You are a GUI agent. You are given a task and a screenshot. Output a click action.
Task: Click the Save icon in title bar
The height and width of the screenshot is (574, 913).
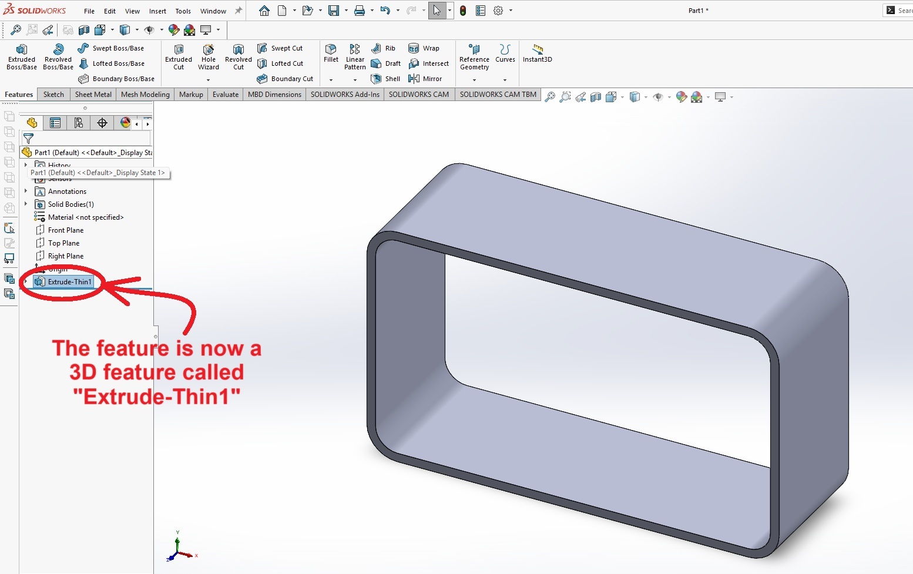(334, 11)
